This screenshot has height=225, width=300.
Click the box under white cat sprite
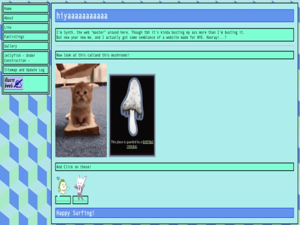click(81, 200)
